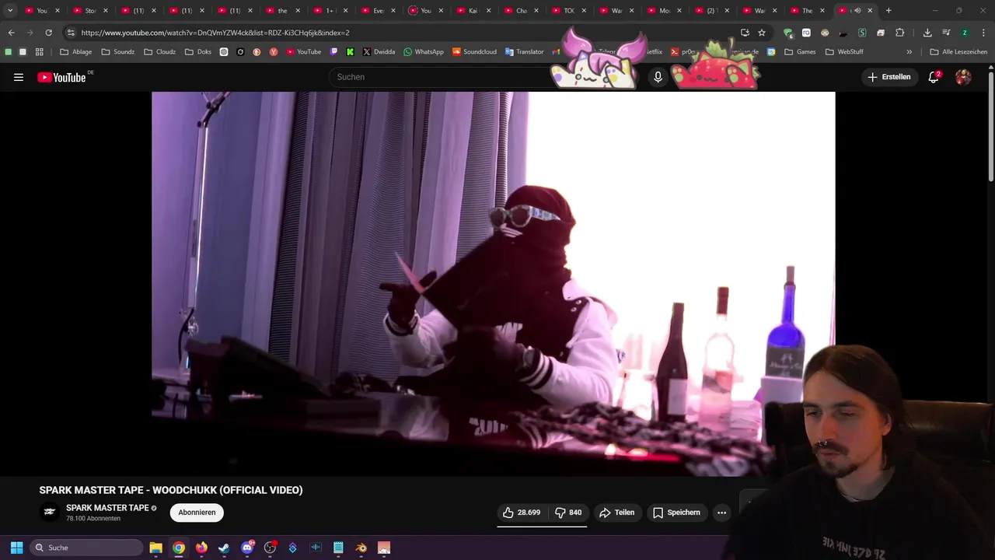Screen dimensions: 995x560
Task: Open the WhatsApp bookmark
Action: click(x=424, y=52)
